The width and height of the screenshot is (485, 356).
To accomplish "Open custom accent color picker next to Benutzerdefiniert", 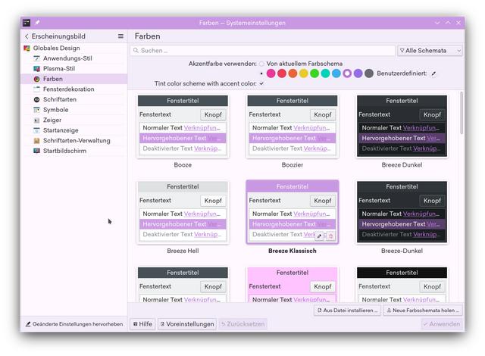I will (434, 73).
